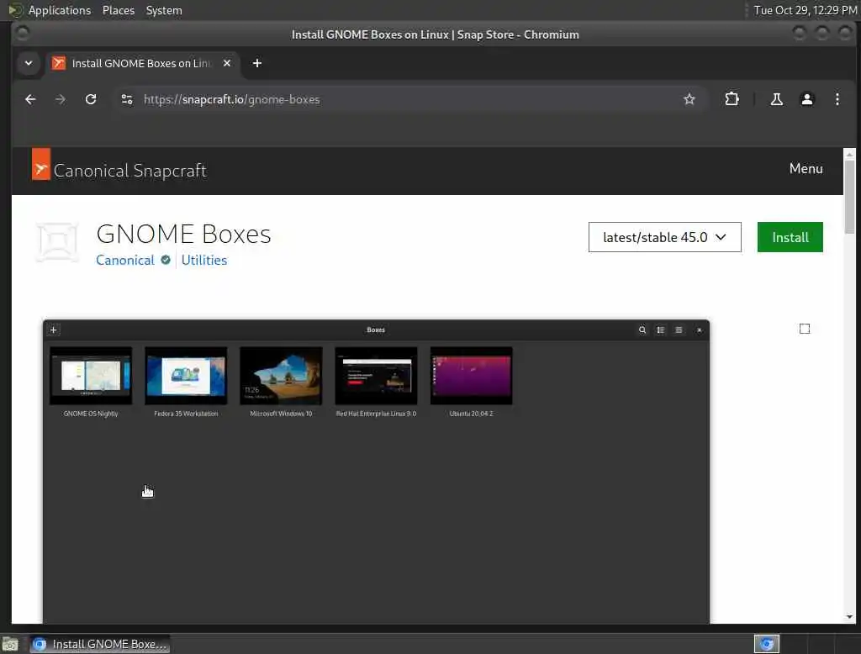Viewport: 861px width, 654px height.
Task: Bookmark this page with the star icon
Action: tap(689, 99)
